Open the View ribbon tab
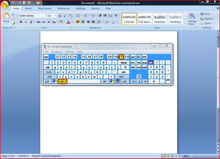220x159 pixels. coord(108,8)
